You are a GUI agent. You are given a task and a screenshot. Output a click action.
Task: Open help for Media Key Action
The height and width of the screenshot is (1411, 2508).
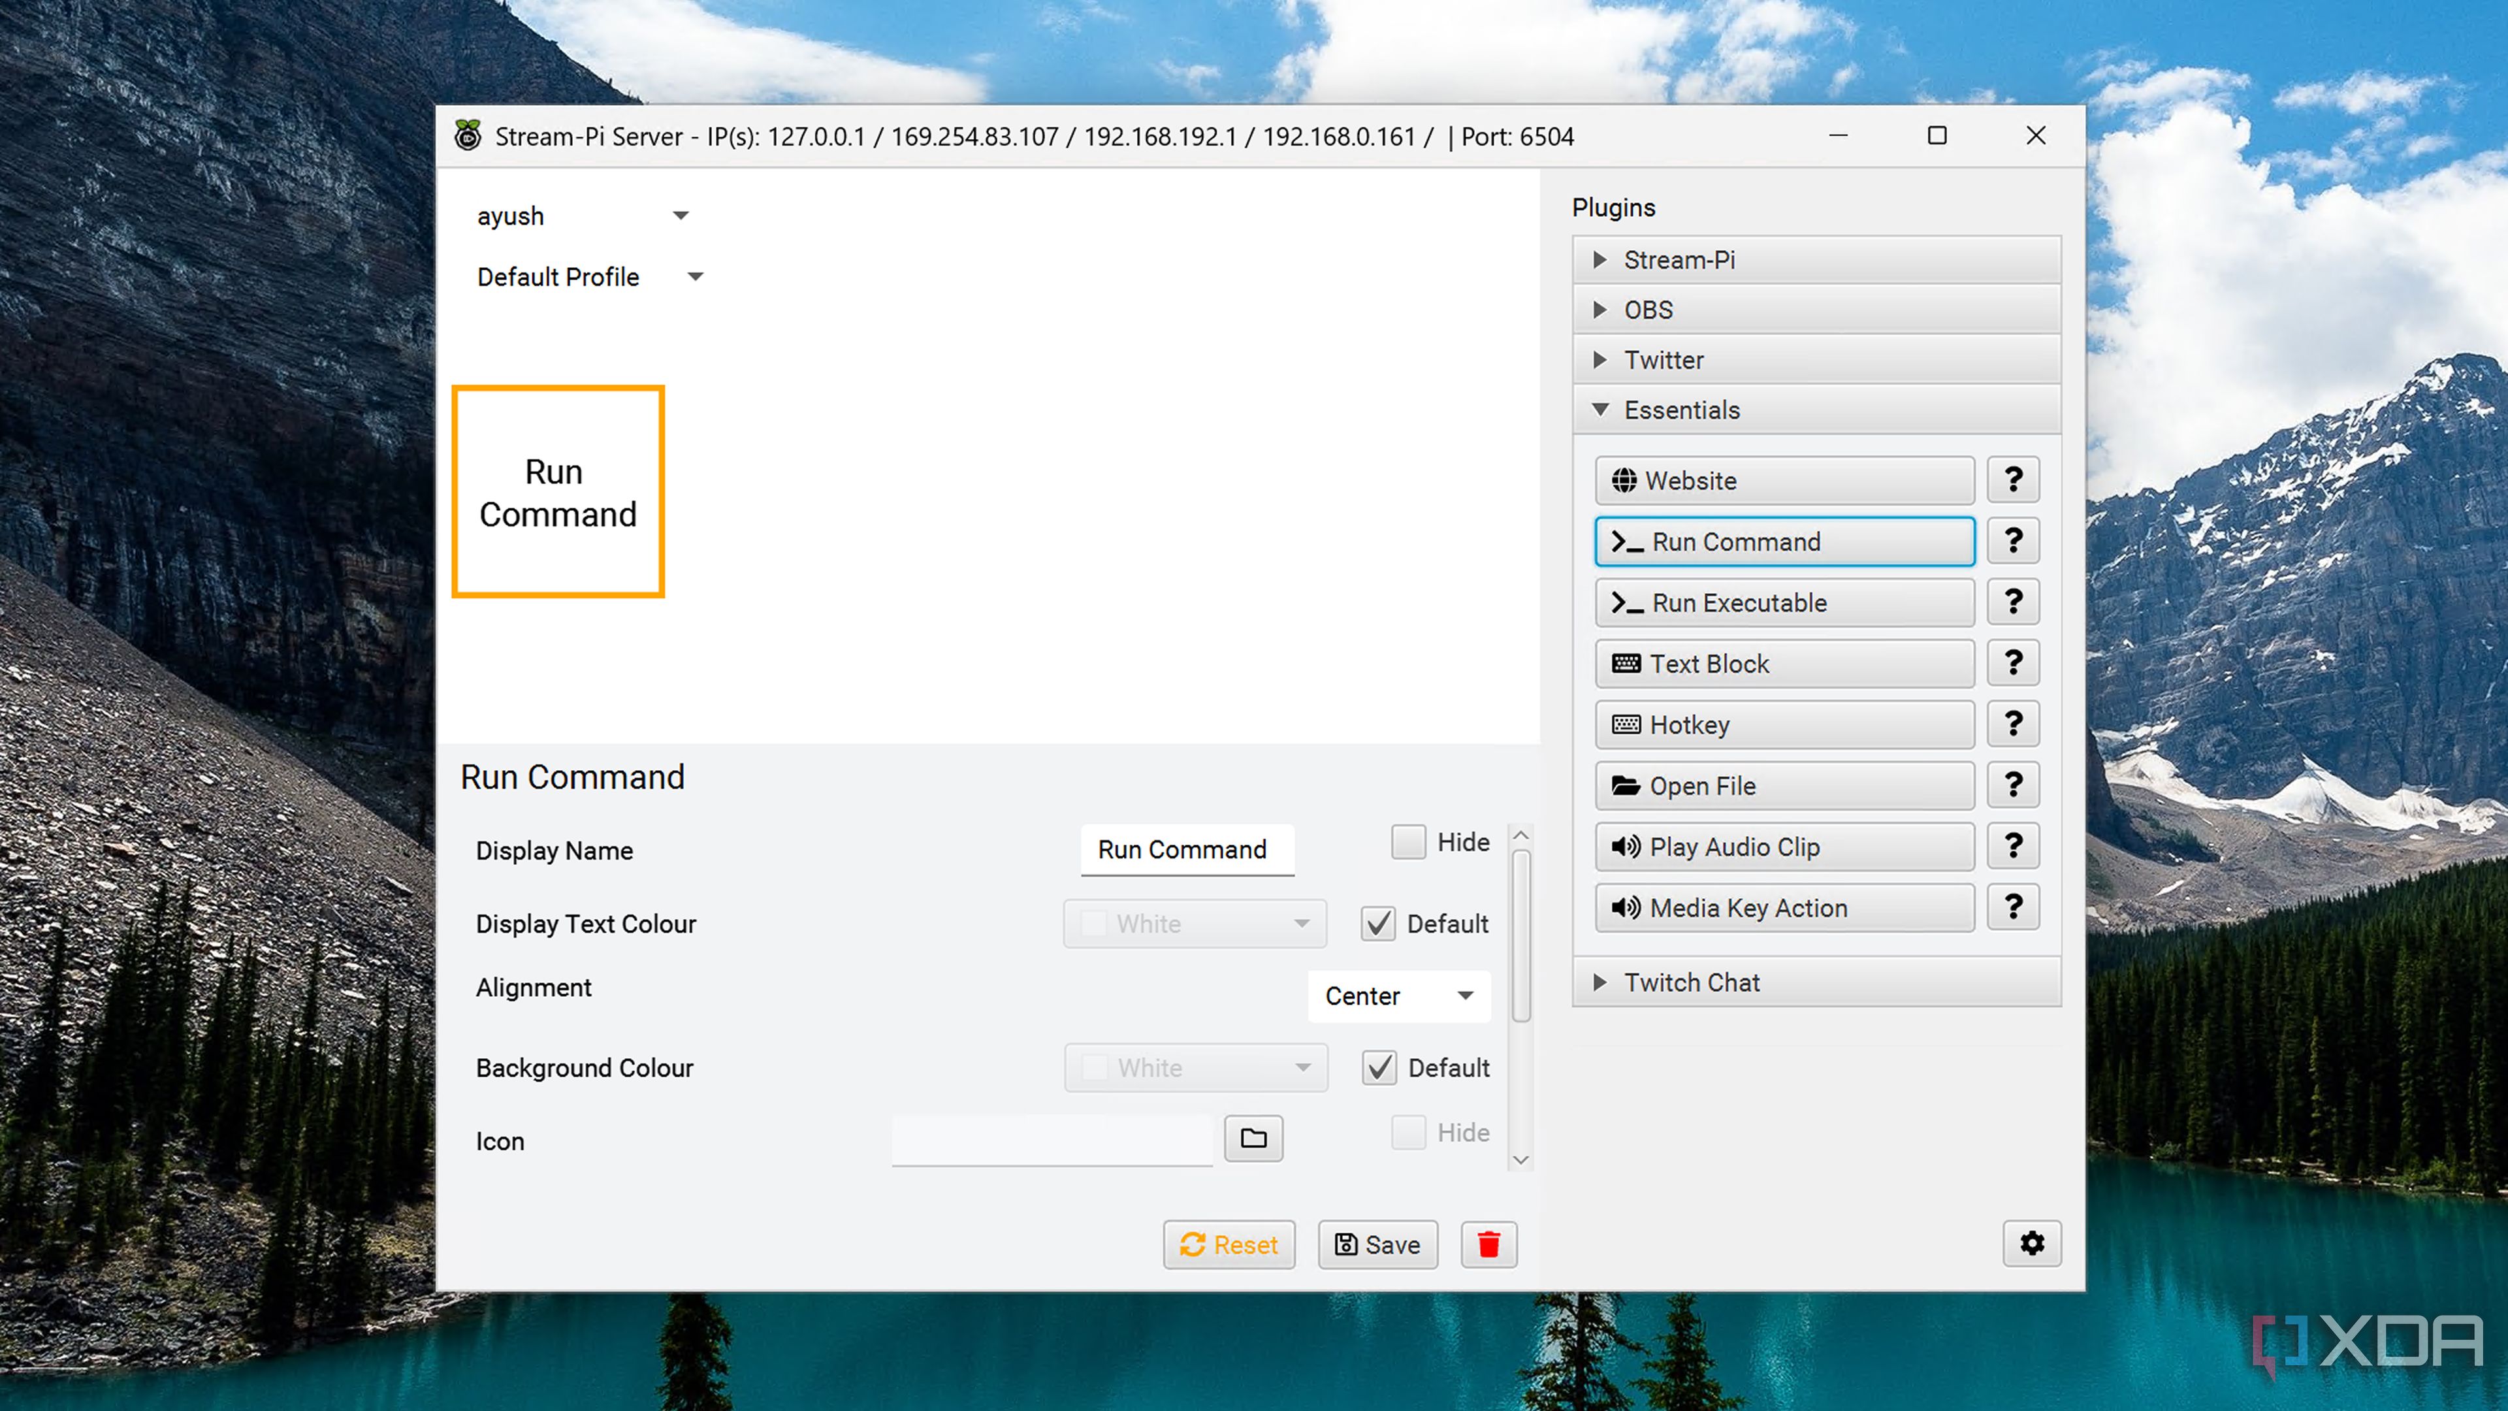click(x=2012, y=907)
